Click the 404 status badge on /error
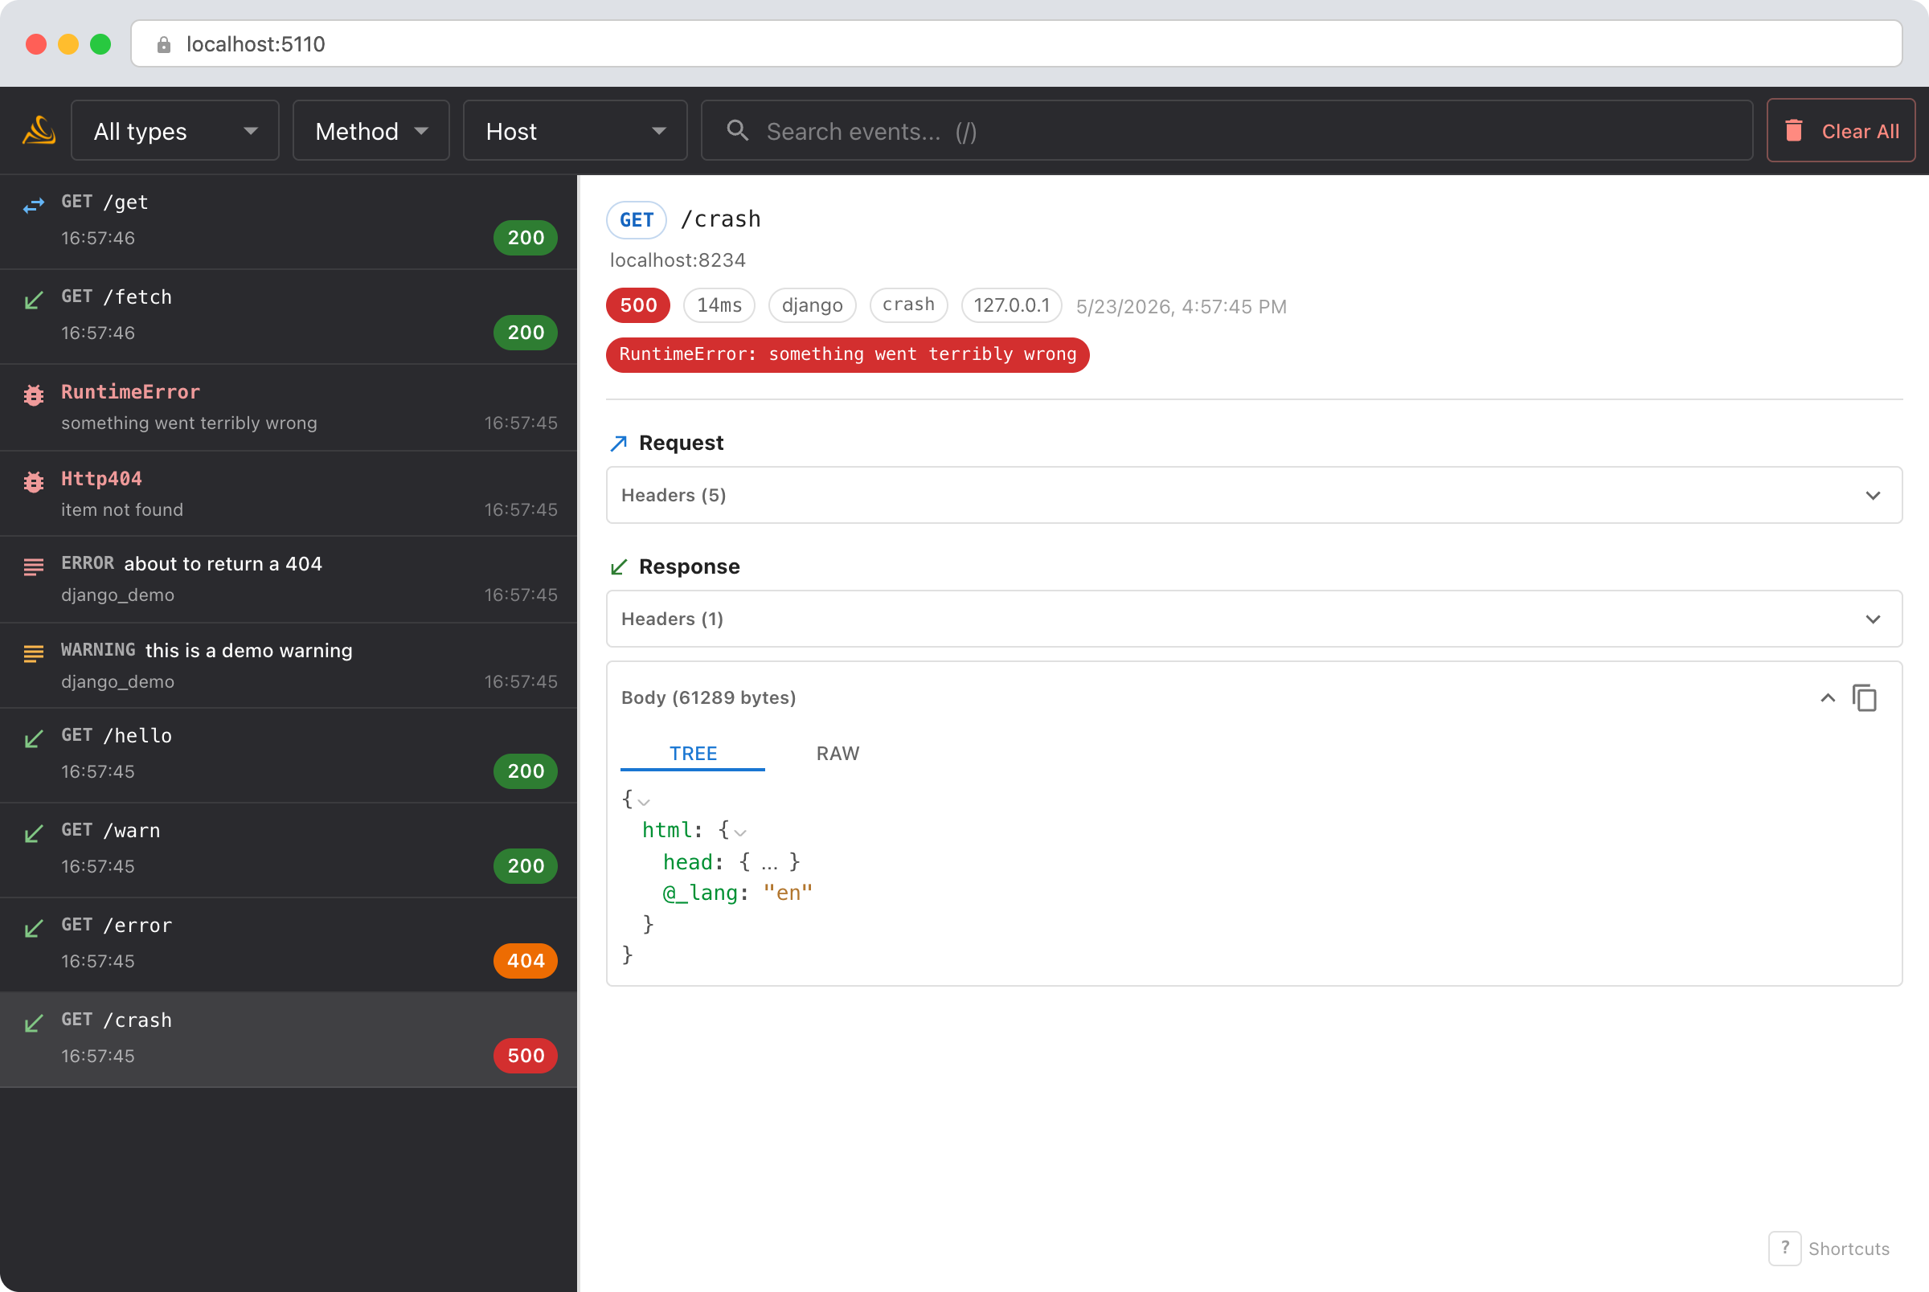The width and height of the screenshot is (1929, 1292). pos(526,961)
